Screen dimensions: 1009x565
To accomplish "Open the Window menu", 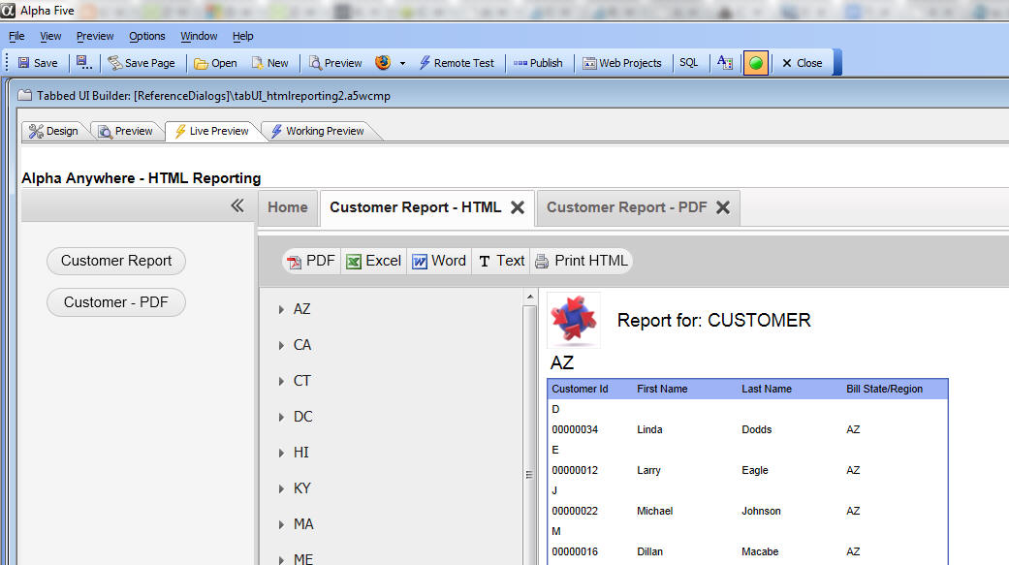I will 199,36.
